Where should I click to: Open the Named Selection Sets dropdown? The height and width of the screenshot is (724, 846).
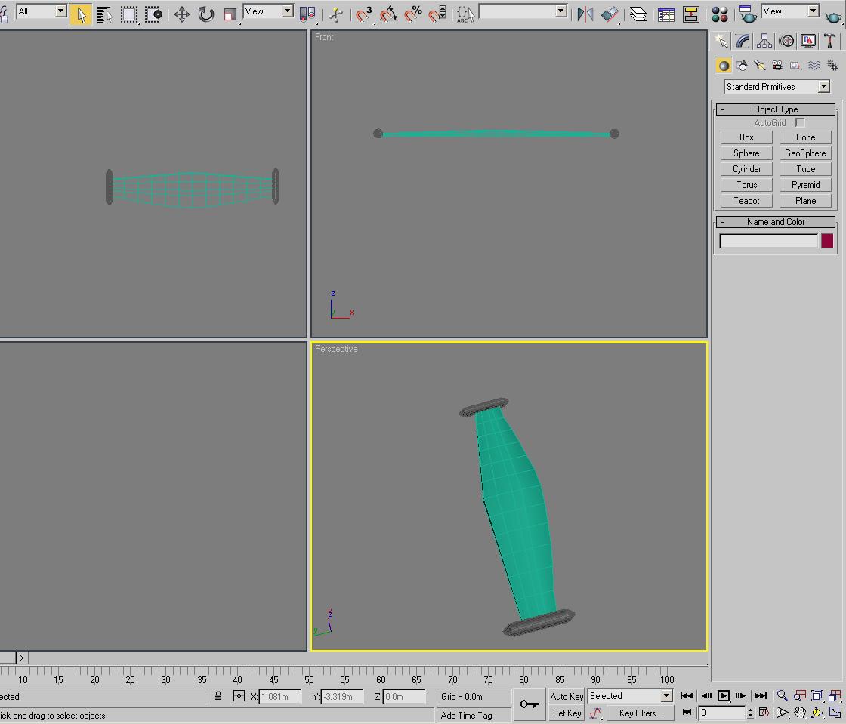pyautogui.click(x=561, y=11)
